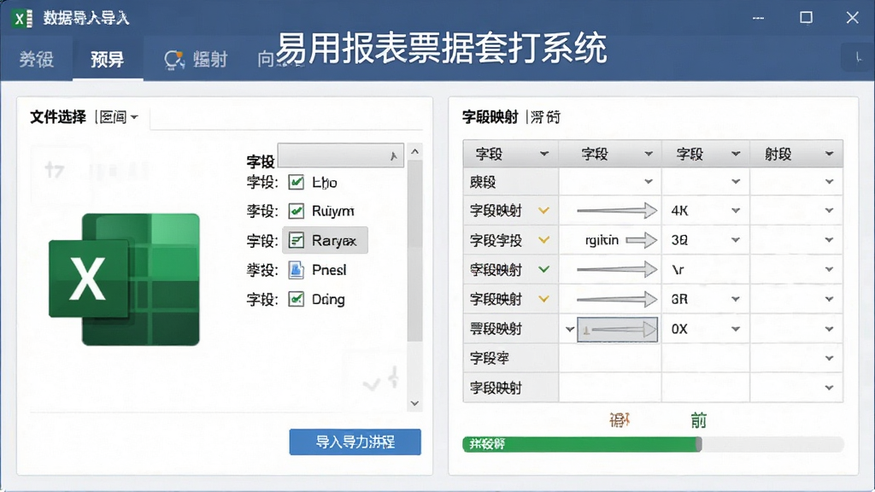Select the 预异 tab

point(107,59)
